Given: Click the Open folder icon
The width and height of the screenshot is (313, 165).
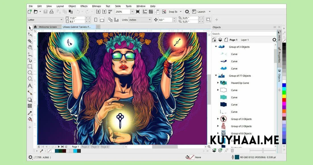Looking at the screenshot, I should (x=36, y=12).
